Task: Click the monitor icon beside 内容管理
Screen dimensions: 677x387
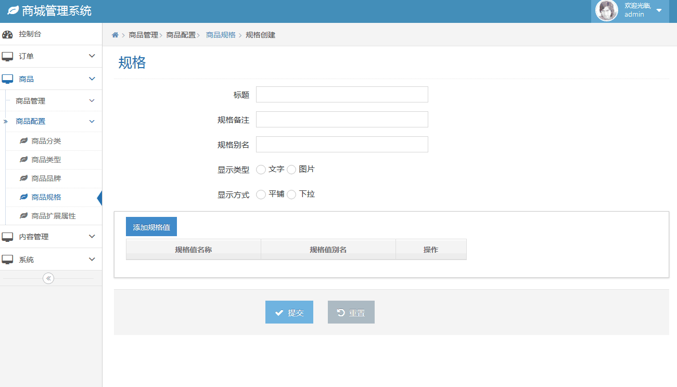Action: click(7, 237)
